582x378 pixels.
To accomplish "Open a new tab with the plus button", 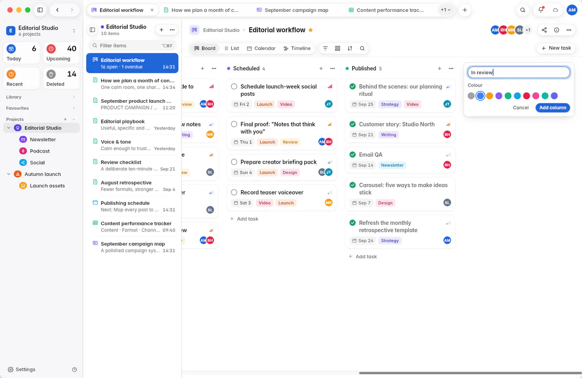I will (x=465, y=10).
